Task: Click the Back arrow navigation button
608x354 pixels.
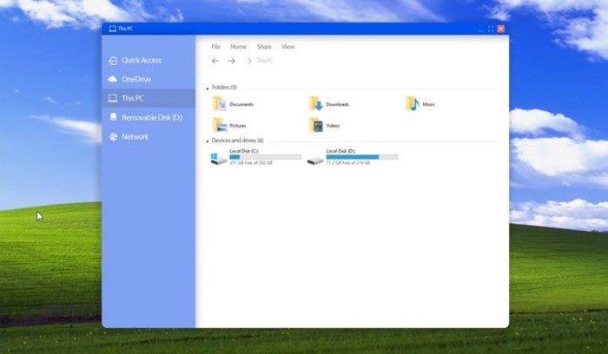Action: [215, 61]
